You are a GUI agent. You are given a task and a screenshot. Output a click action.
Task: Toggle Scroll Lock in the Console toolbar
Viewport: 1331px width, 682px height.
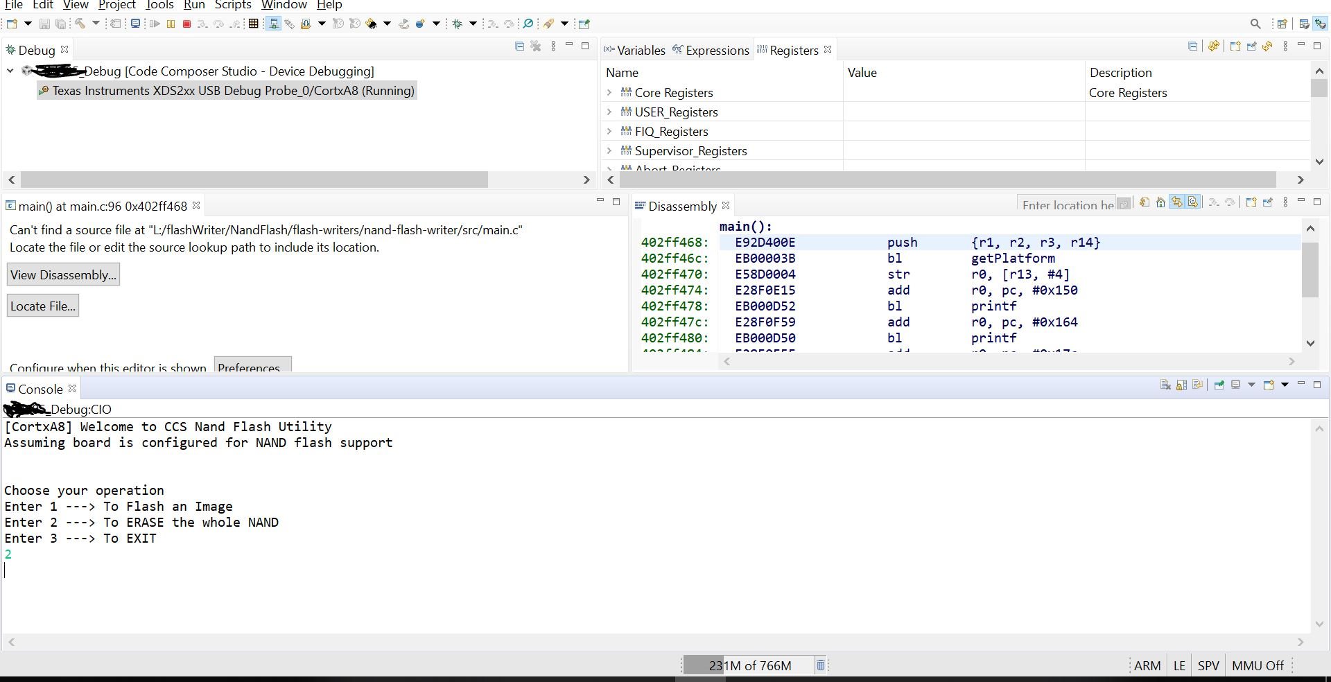(1181, 385)
